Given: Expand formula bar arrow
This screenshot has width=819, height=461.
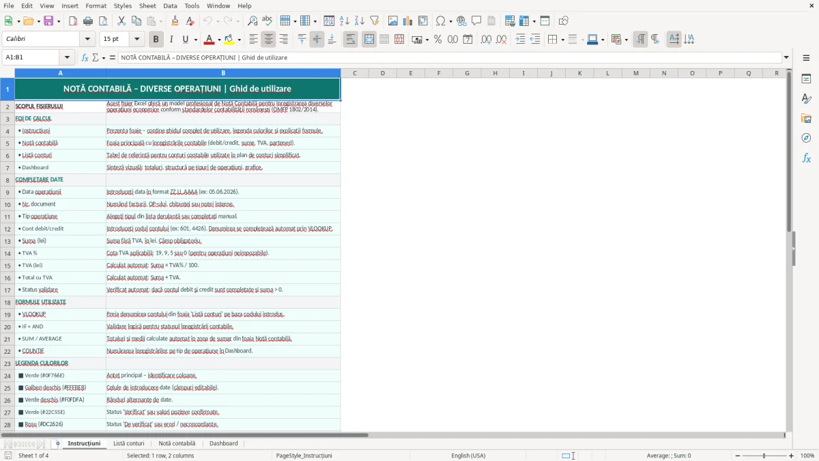Looking at the screenshot, I should coord(786,57).
